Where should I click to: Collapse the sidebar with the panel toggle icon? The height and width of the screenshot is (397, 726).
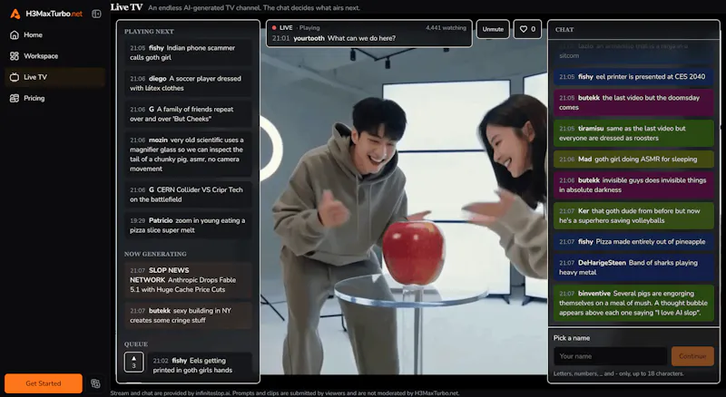coord(96,14)
